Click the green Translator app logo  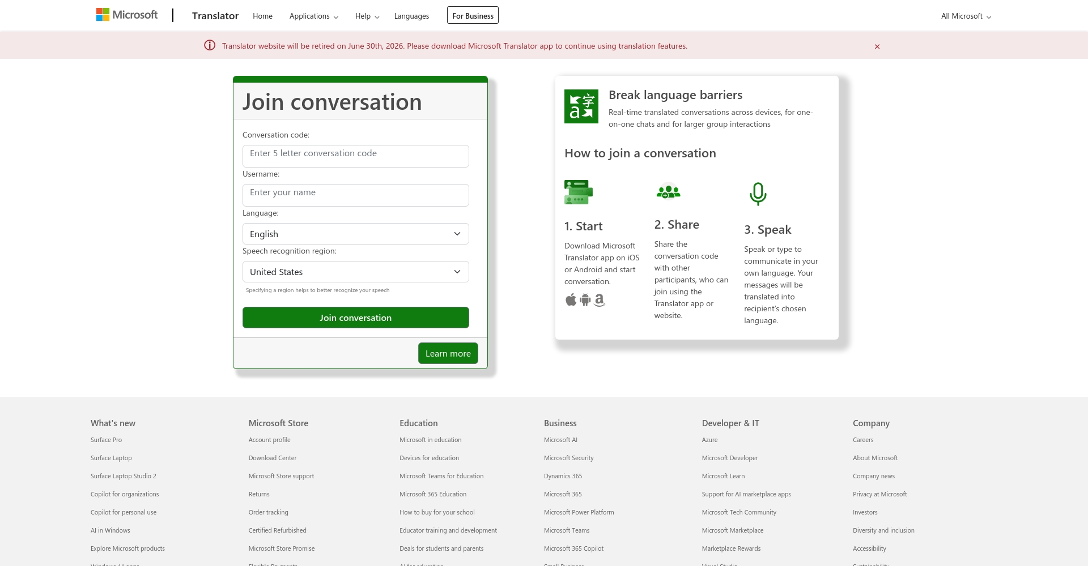581,106
